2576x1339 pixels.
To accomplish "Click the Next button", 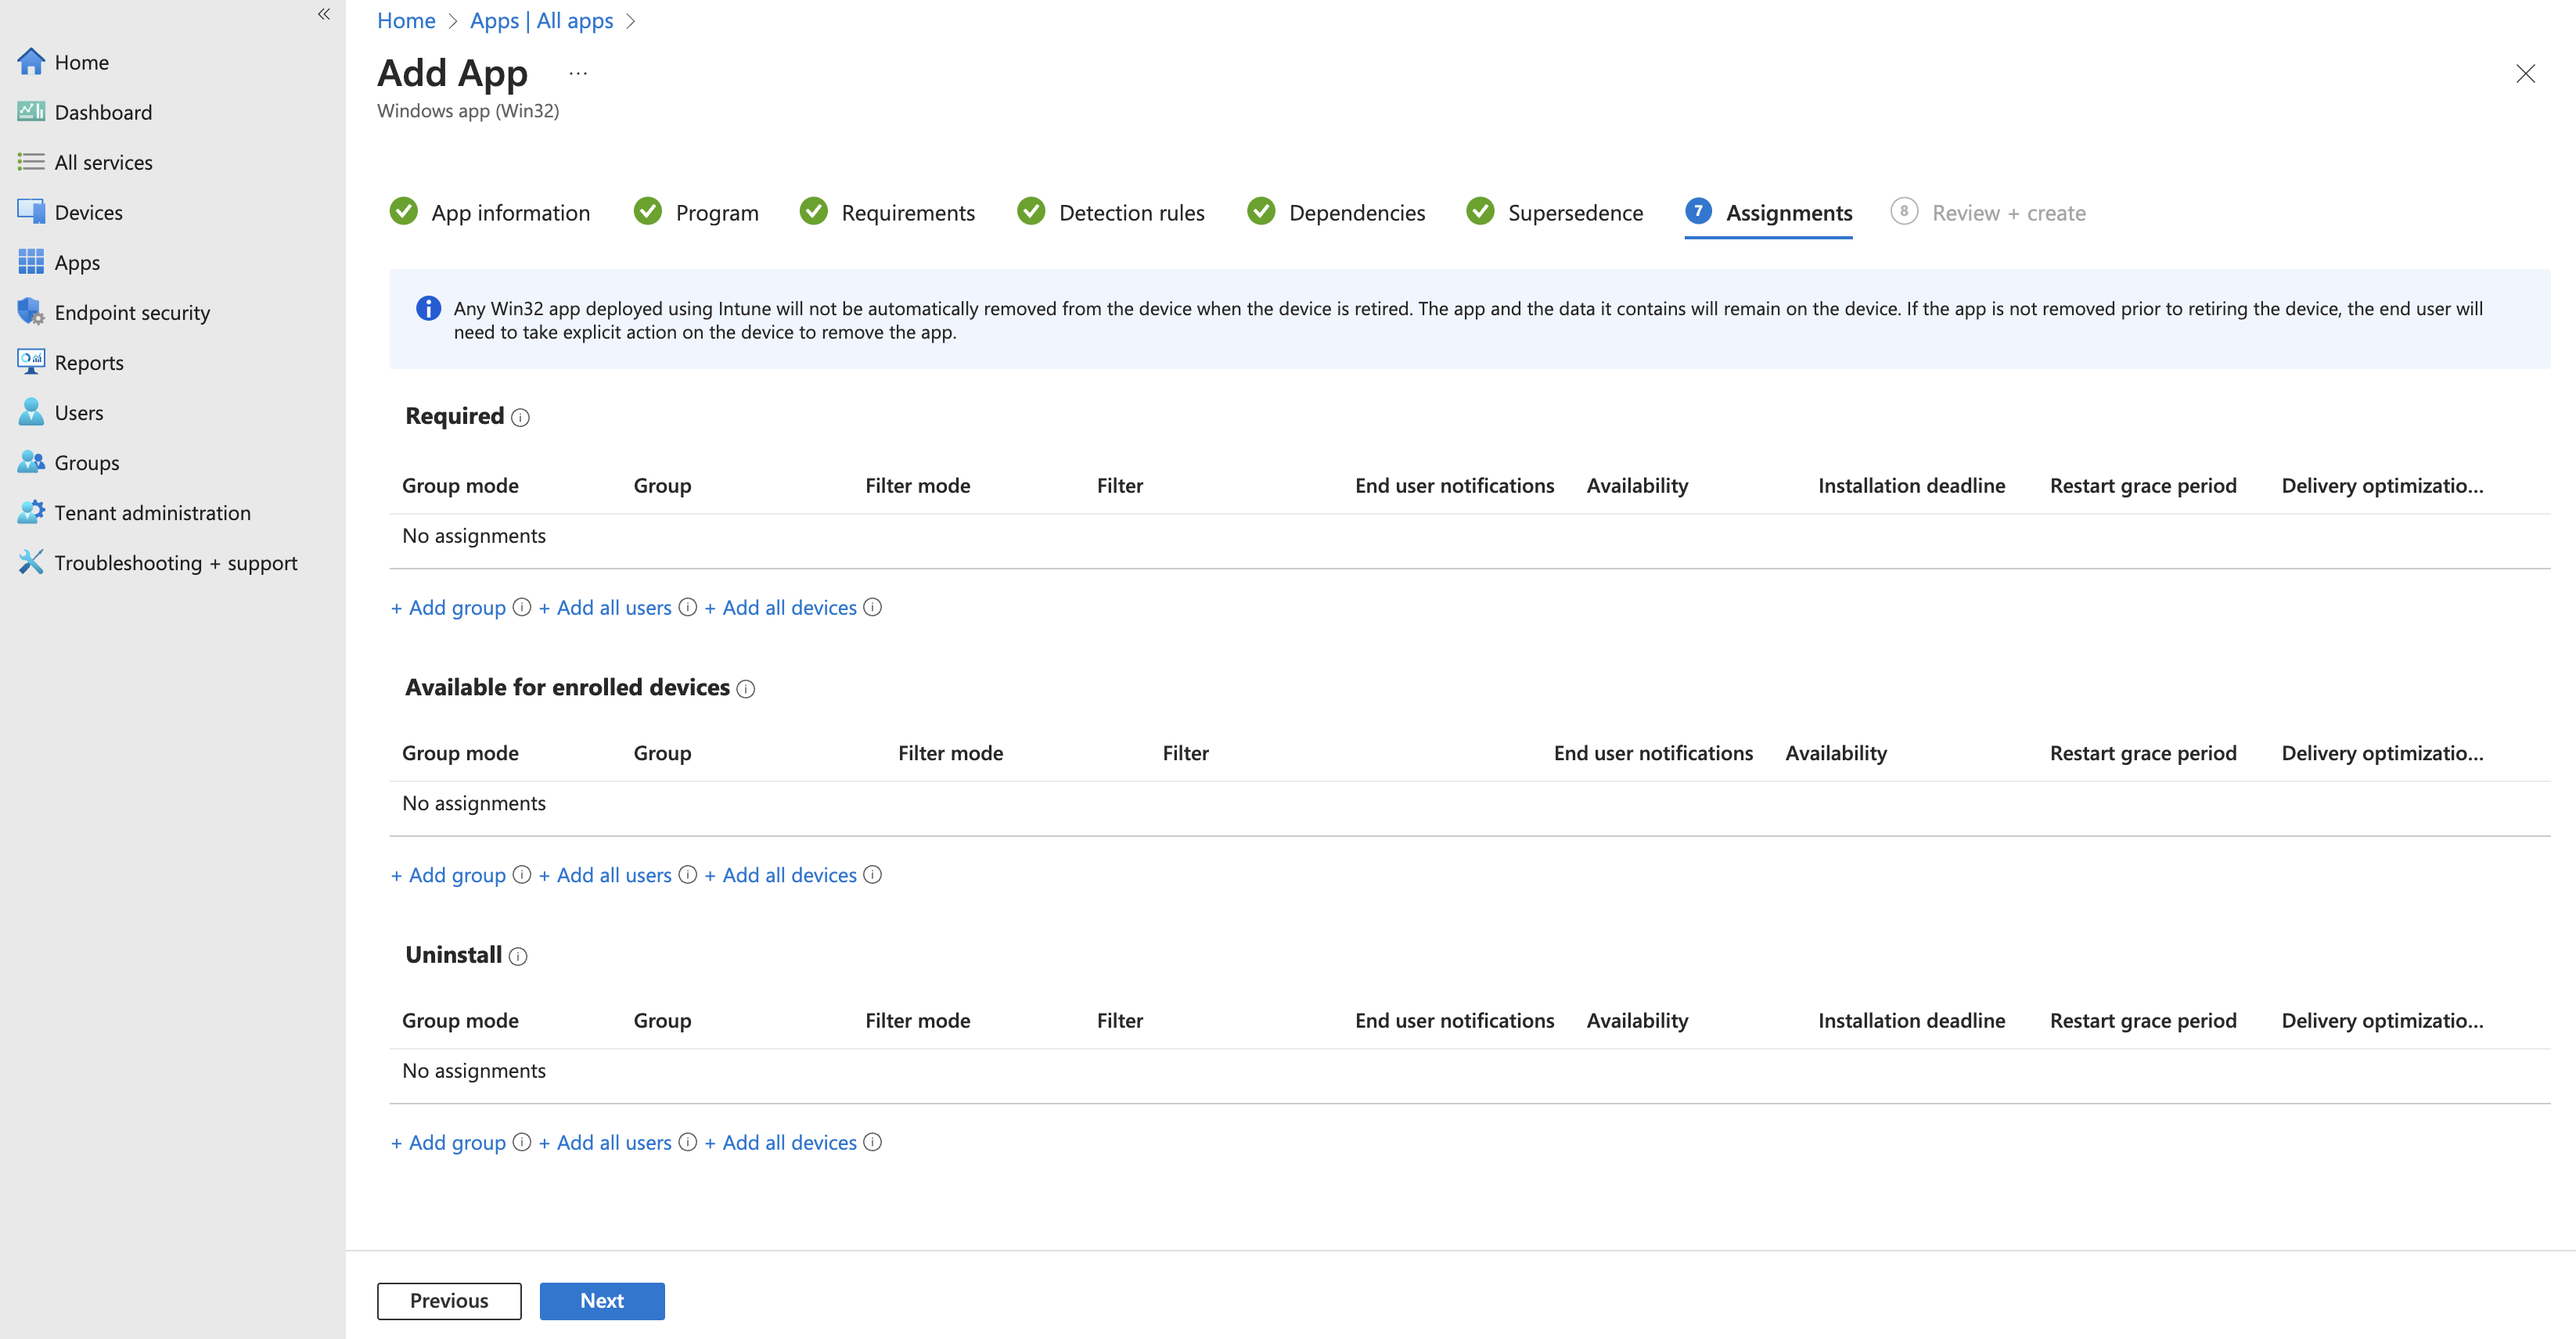I will pyautogui.click(x=601, y=1301).
